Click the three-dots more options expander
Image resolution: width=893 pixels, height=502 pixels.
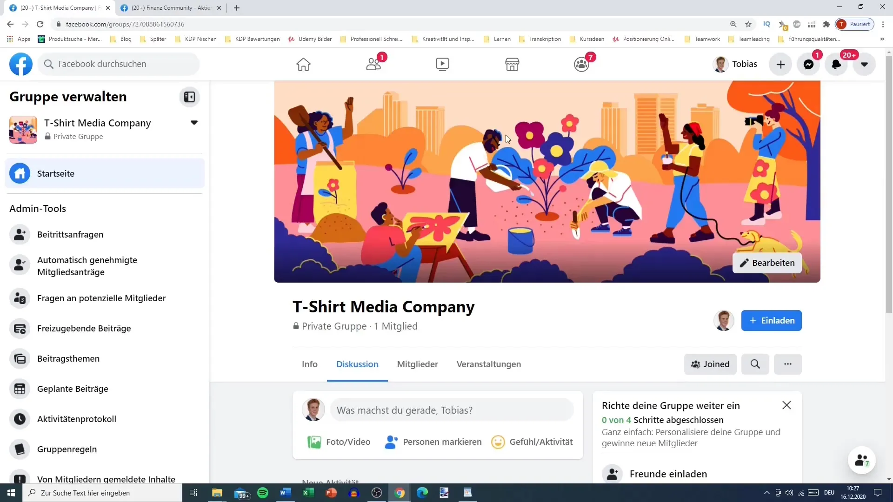788,364
